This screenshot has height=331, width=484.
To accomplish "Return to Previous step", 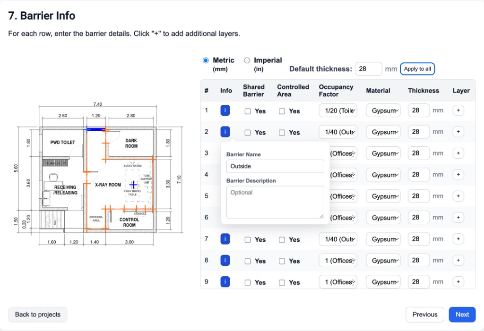I will coord(425,314).
